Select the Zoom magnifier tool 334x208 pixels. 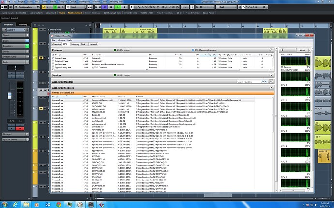tap(151, 7)
